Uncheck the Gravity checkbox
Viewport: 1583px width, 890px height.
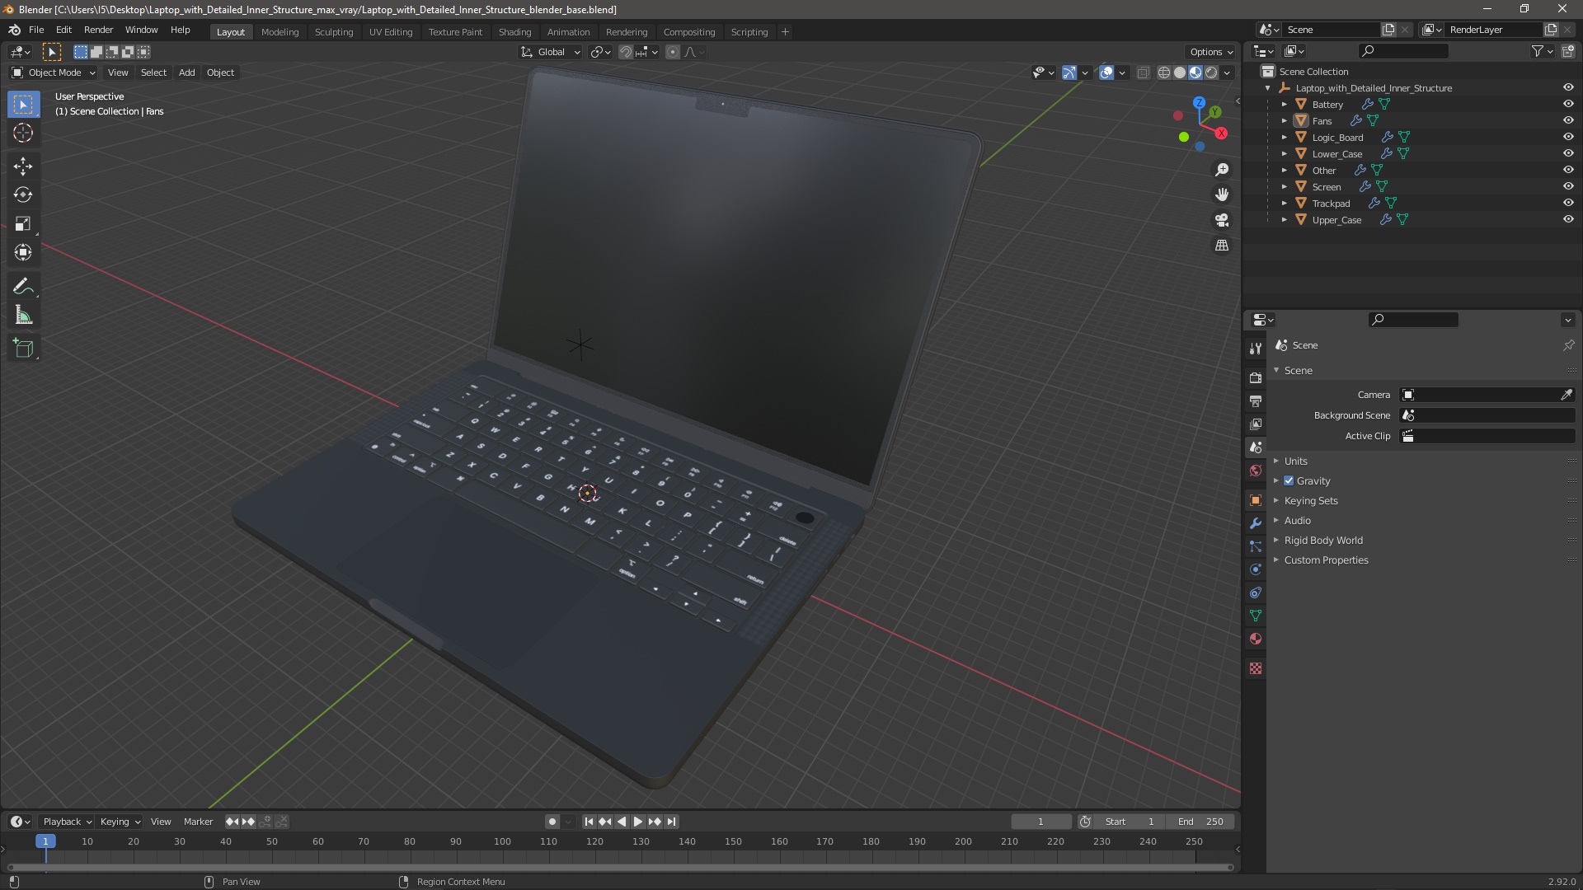pyautogui.click(x=1289, y=480)
